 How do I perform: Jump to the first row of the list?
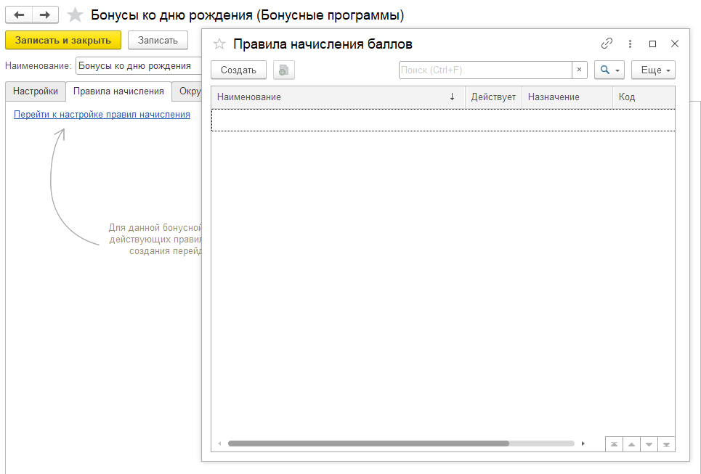[615, 444]
